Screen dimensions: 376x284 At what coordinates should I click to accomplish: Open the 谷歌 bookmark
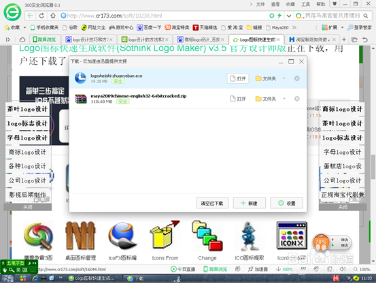coord(70,28)
